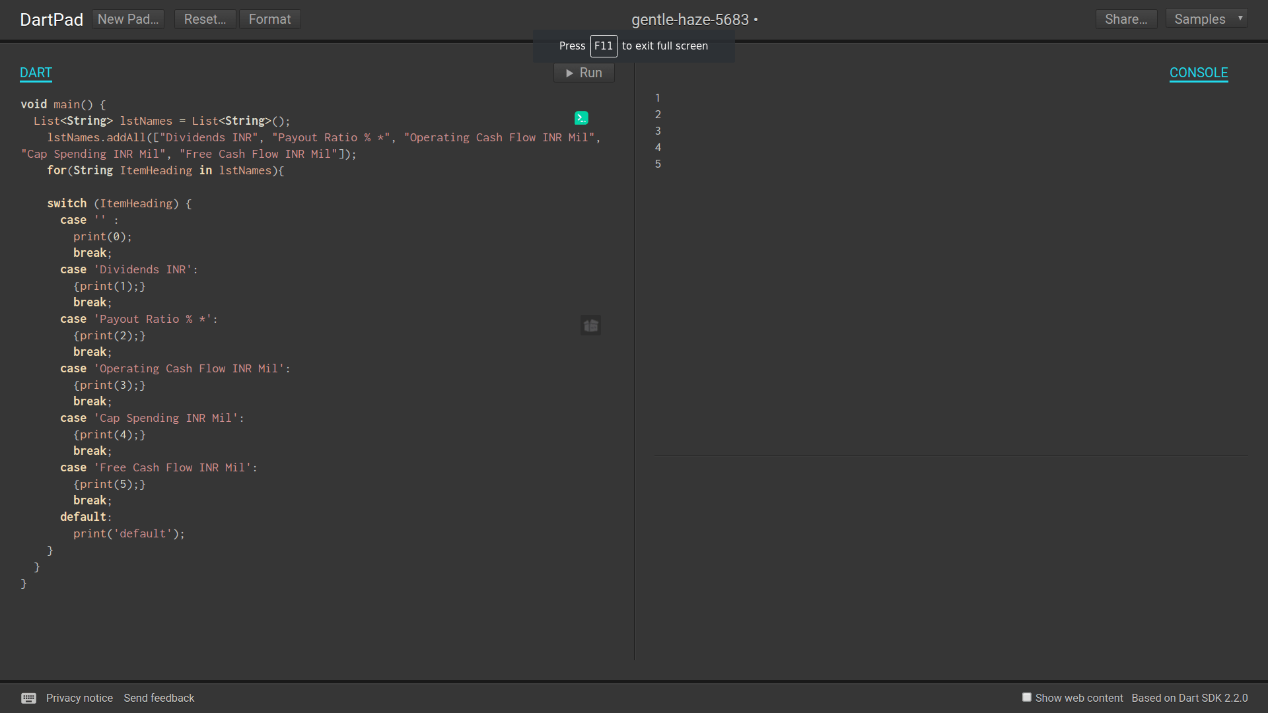Click the green terminal prompt icon in editor

[581, 118]
